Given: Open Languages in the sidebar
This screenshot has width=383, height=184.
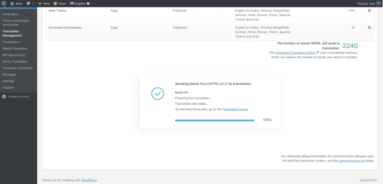Looking at the screenshot, I should 10,14.
